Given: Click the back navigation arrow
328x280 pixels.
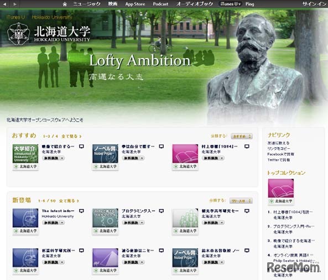Looking at the screenshot, I should (4, 4).
